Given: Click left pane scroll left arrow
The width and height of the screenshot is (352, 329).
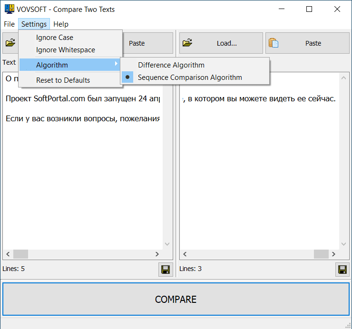Looking at the screenshot, I should [8, 254].
